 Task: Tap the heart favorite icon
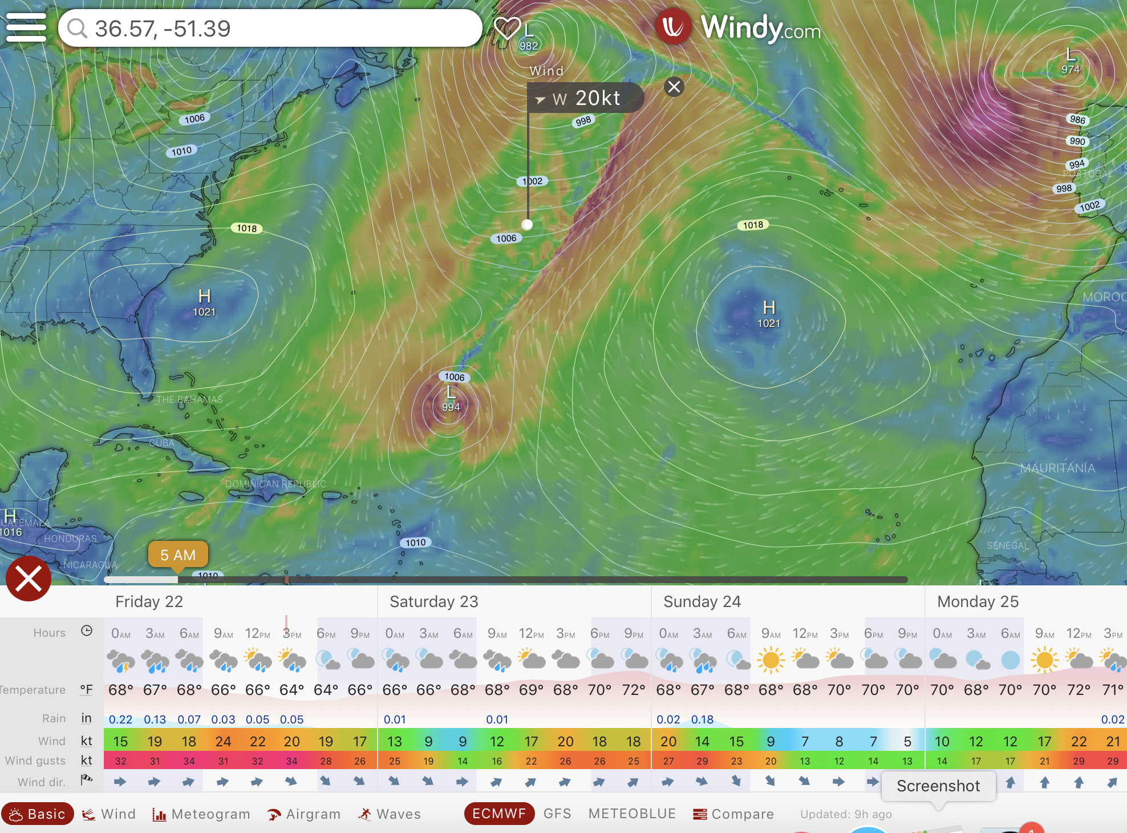[507, 28]
